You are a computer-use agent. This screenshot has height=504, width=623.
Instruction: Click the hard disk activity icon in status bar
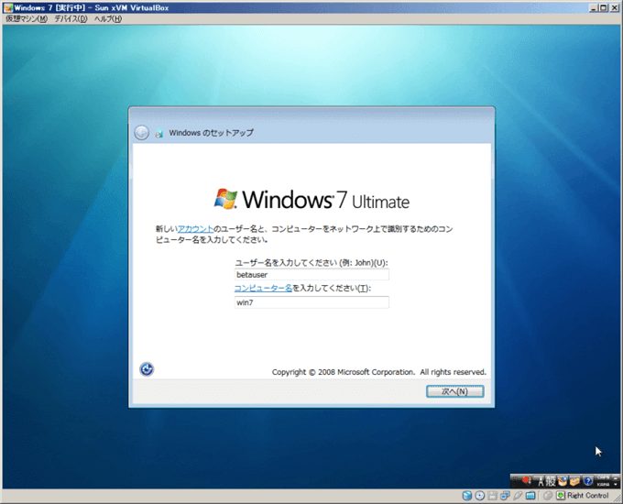pyautogui.click(x=467, y=496)
